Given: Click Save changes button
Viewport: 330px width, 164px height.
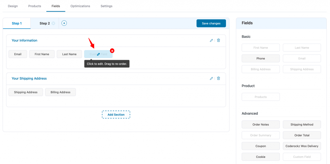Looking at the screenshot, I should (x=211, y=24).
